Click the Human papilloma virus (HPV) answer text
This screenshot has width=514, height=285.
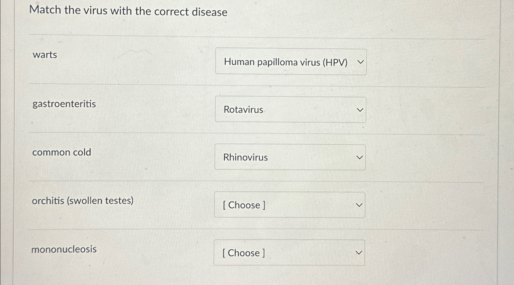[286, 62]
